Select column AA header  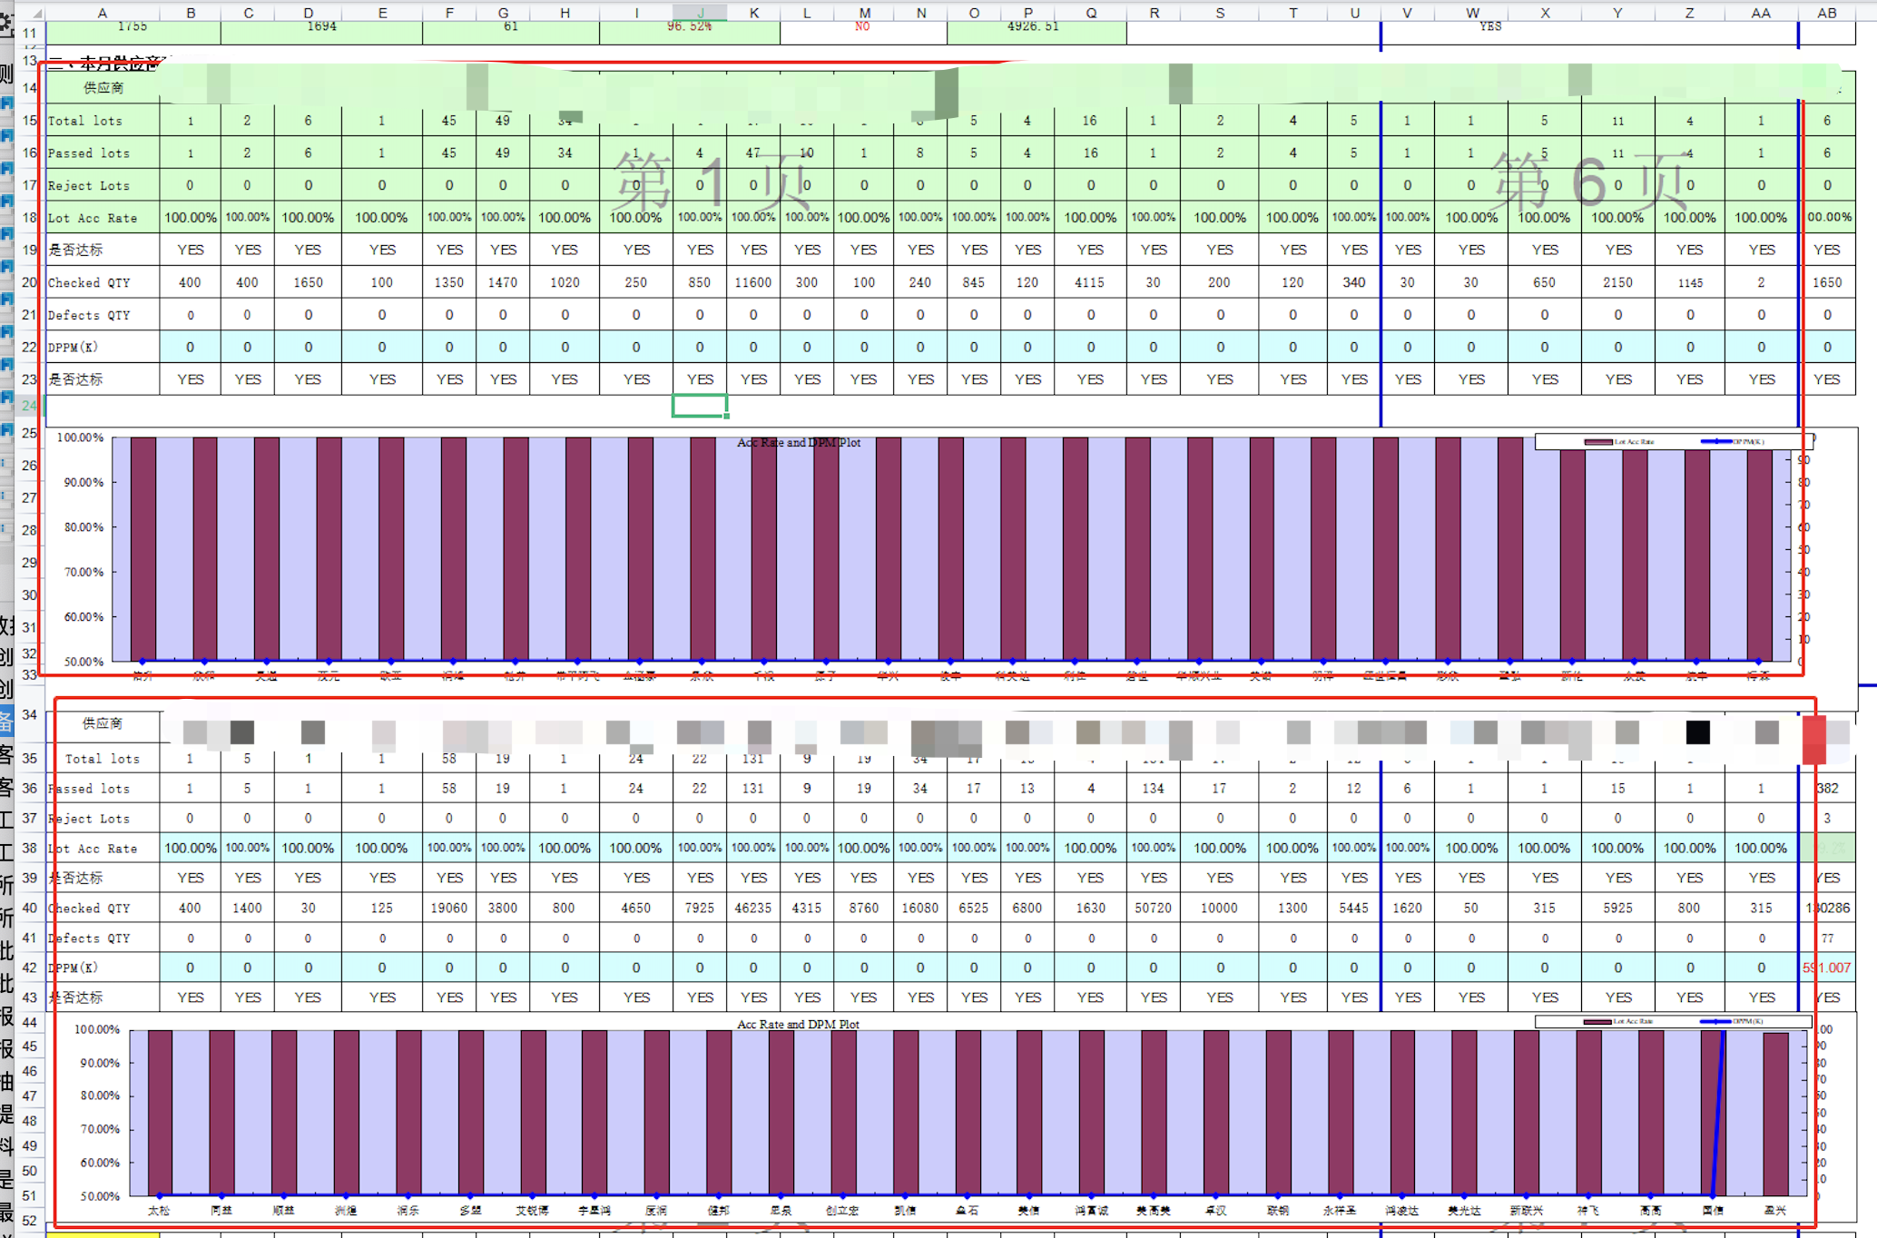(1761, 13)
